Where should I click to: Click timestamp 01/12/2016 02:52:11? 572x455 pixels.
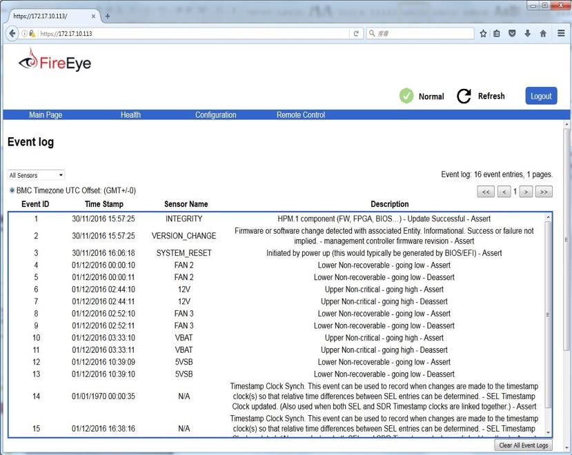(103, 325)
